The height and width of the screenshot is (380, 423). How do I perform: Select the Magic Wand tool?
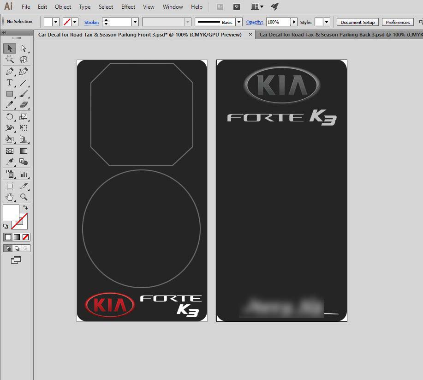9,60
